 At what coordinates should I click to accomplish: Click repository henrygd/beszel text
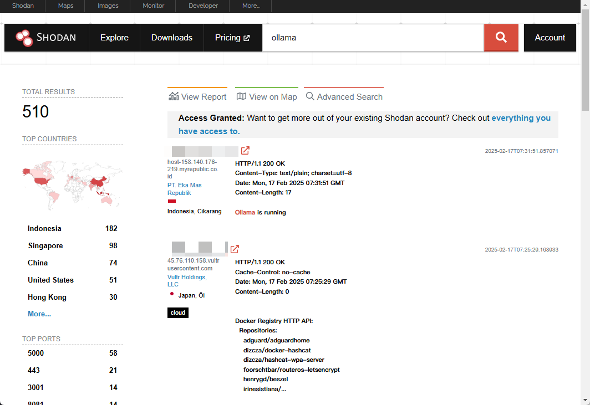click(266, 379)
